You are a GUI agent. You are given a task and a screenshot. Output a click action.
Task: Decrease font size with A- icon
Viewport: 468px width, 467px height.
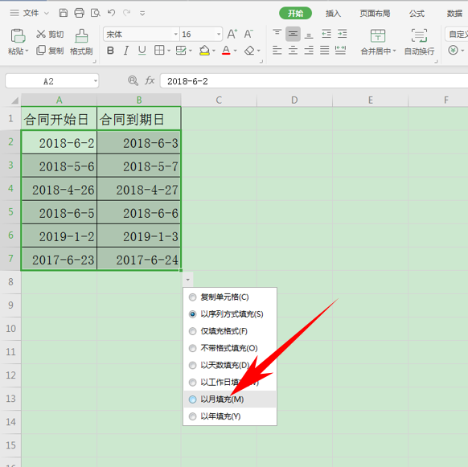(x=248, y=34)
